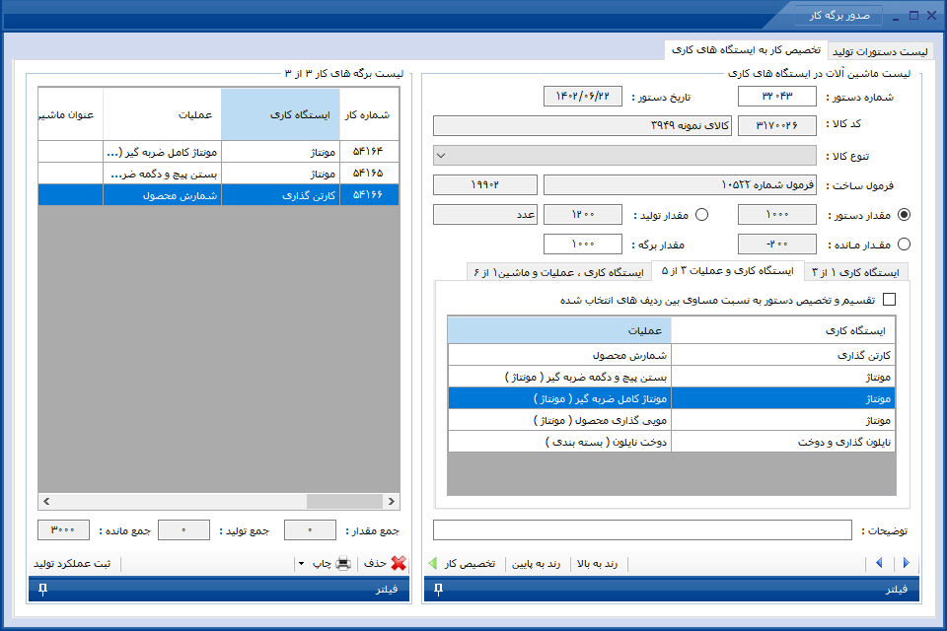Click the رند به پایین button

coord(537,563)
